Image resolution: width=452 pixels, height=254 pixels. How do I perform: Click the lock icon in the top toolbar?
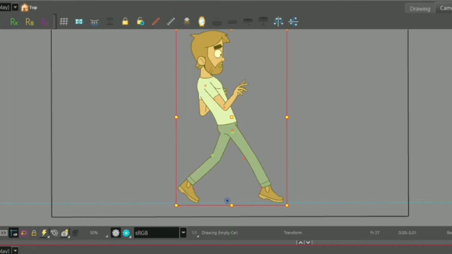[x=125, y=21]
